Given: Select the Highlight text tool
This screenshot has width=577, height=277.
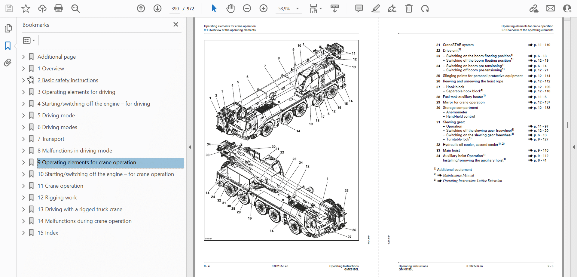Looking at the screenshot, I should pos(375,8).
